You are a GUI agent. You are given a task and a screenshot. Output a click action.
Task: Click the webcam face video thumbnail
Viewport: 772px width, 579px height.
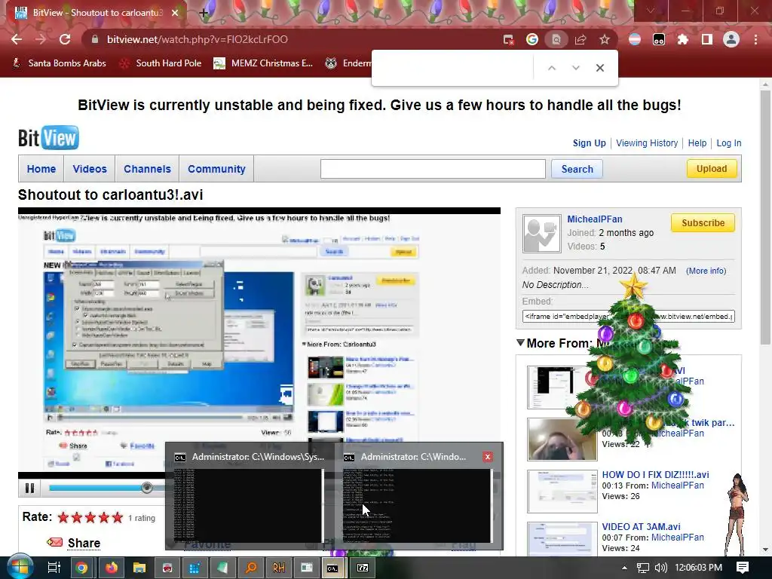tap(562, 440)
